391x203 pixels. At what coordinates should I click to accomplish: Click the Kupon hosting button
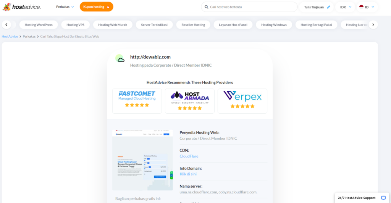point(96,7)
